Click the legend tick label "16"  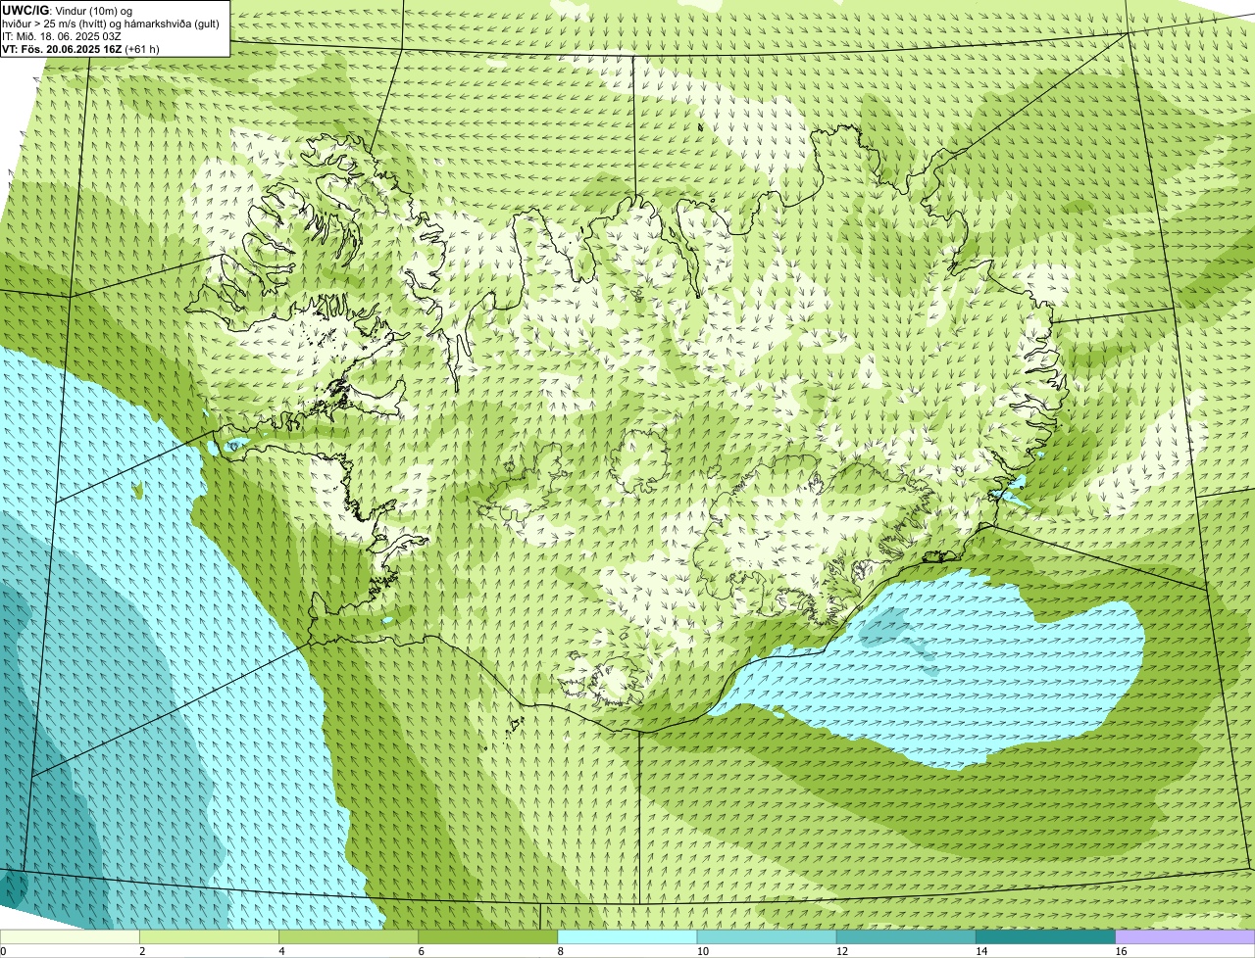[1120, 951]
